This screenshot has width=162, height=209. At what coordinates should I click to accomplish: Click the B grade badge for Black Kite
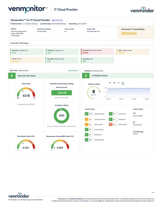click(12, 76)
